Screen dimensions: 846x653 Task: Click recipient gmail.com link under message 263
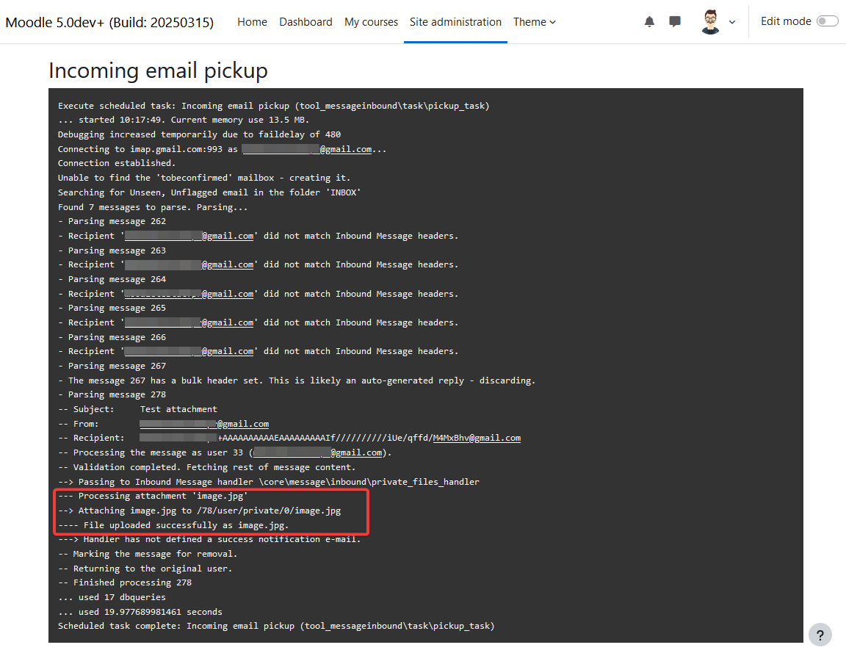189,264
